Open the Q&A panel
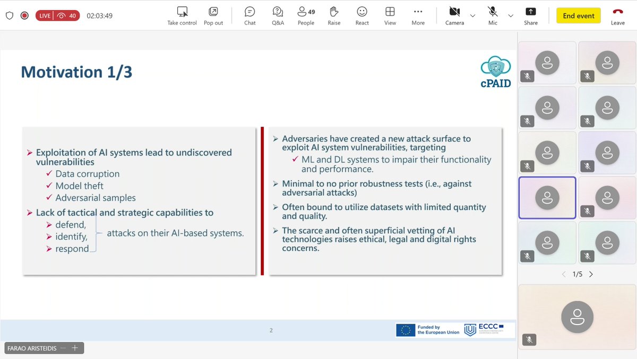 (277, 15)
